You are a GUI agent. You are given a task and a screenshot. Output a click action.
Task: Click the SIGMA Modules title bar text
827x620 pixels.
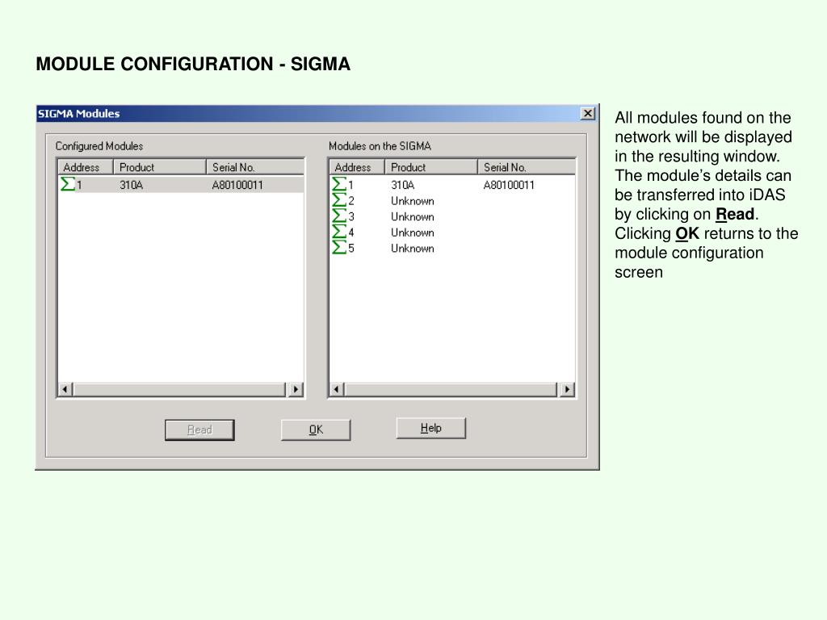78,113
